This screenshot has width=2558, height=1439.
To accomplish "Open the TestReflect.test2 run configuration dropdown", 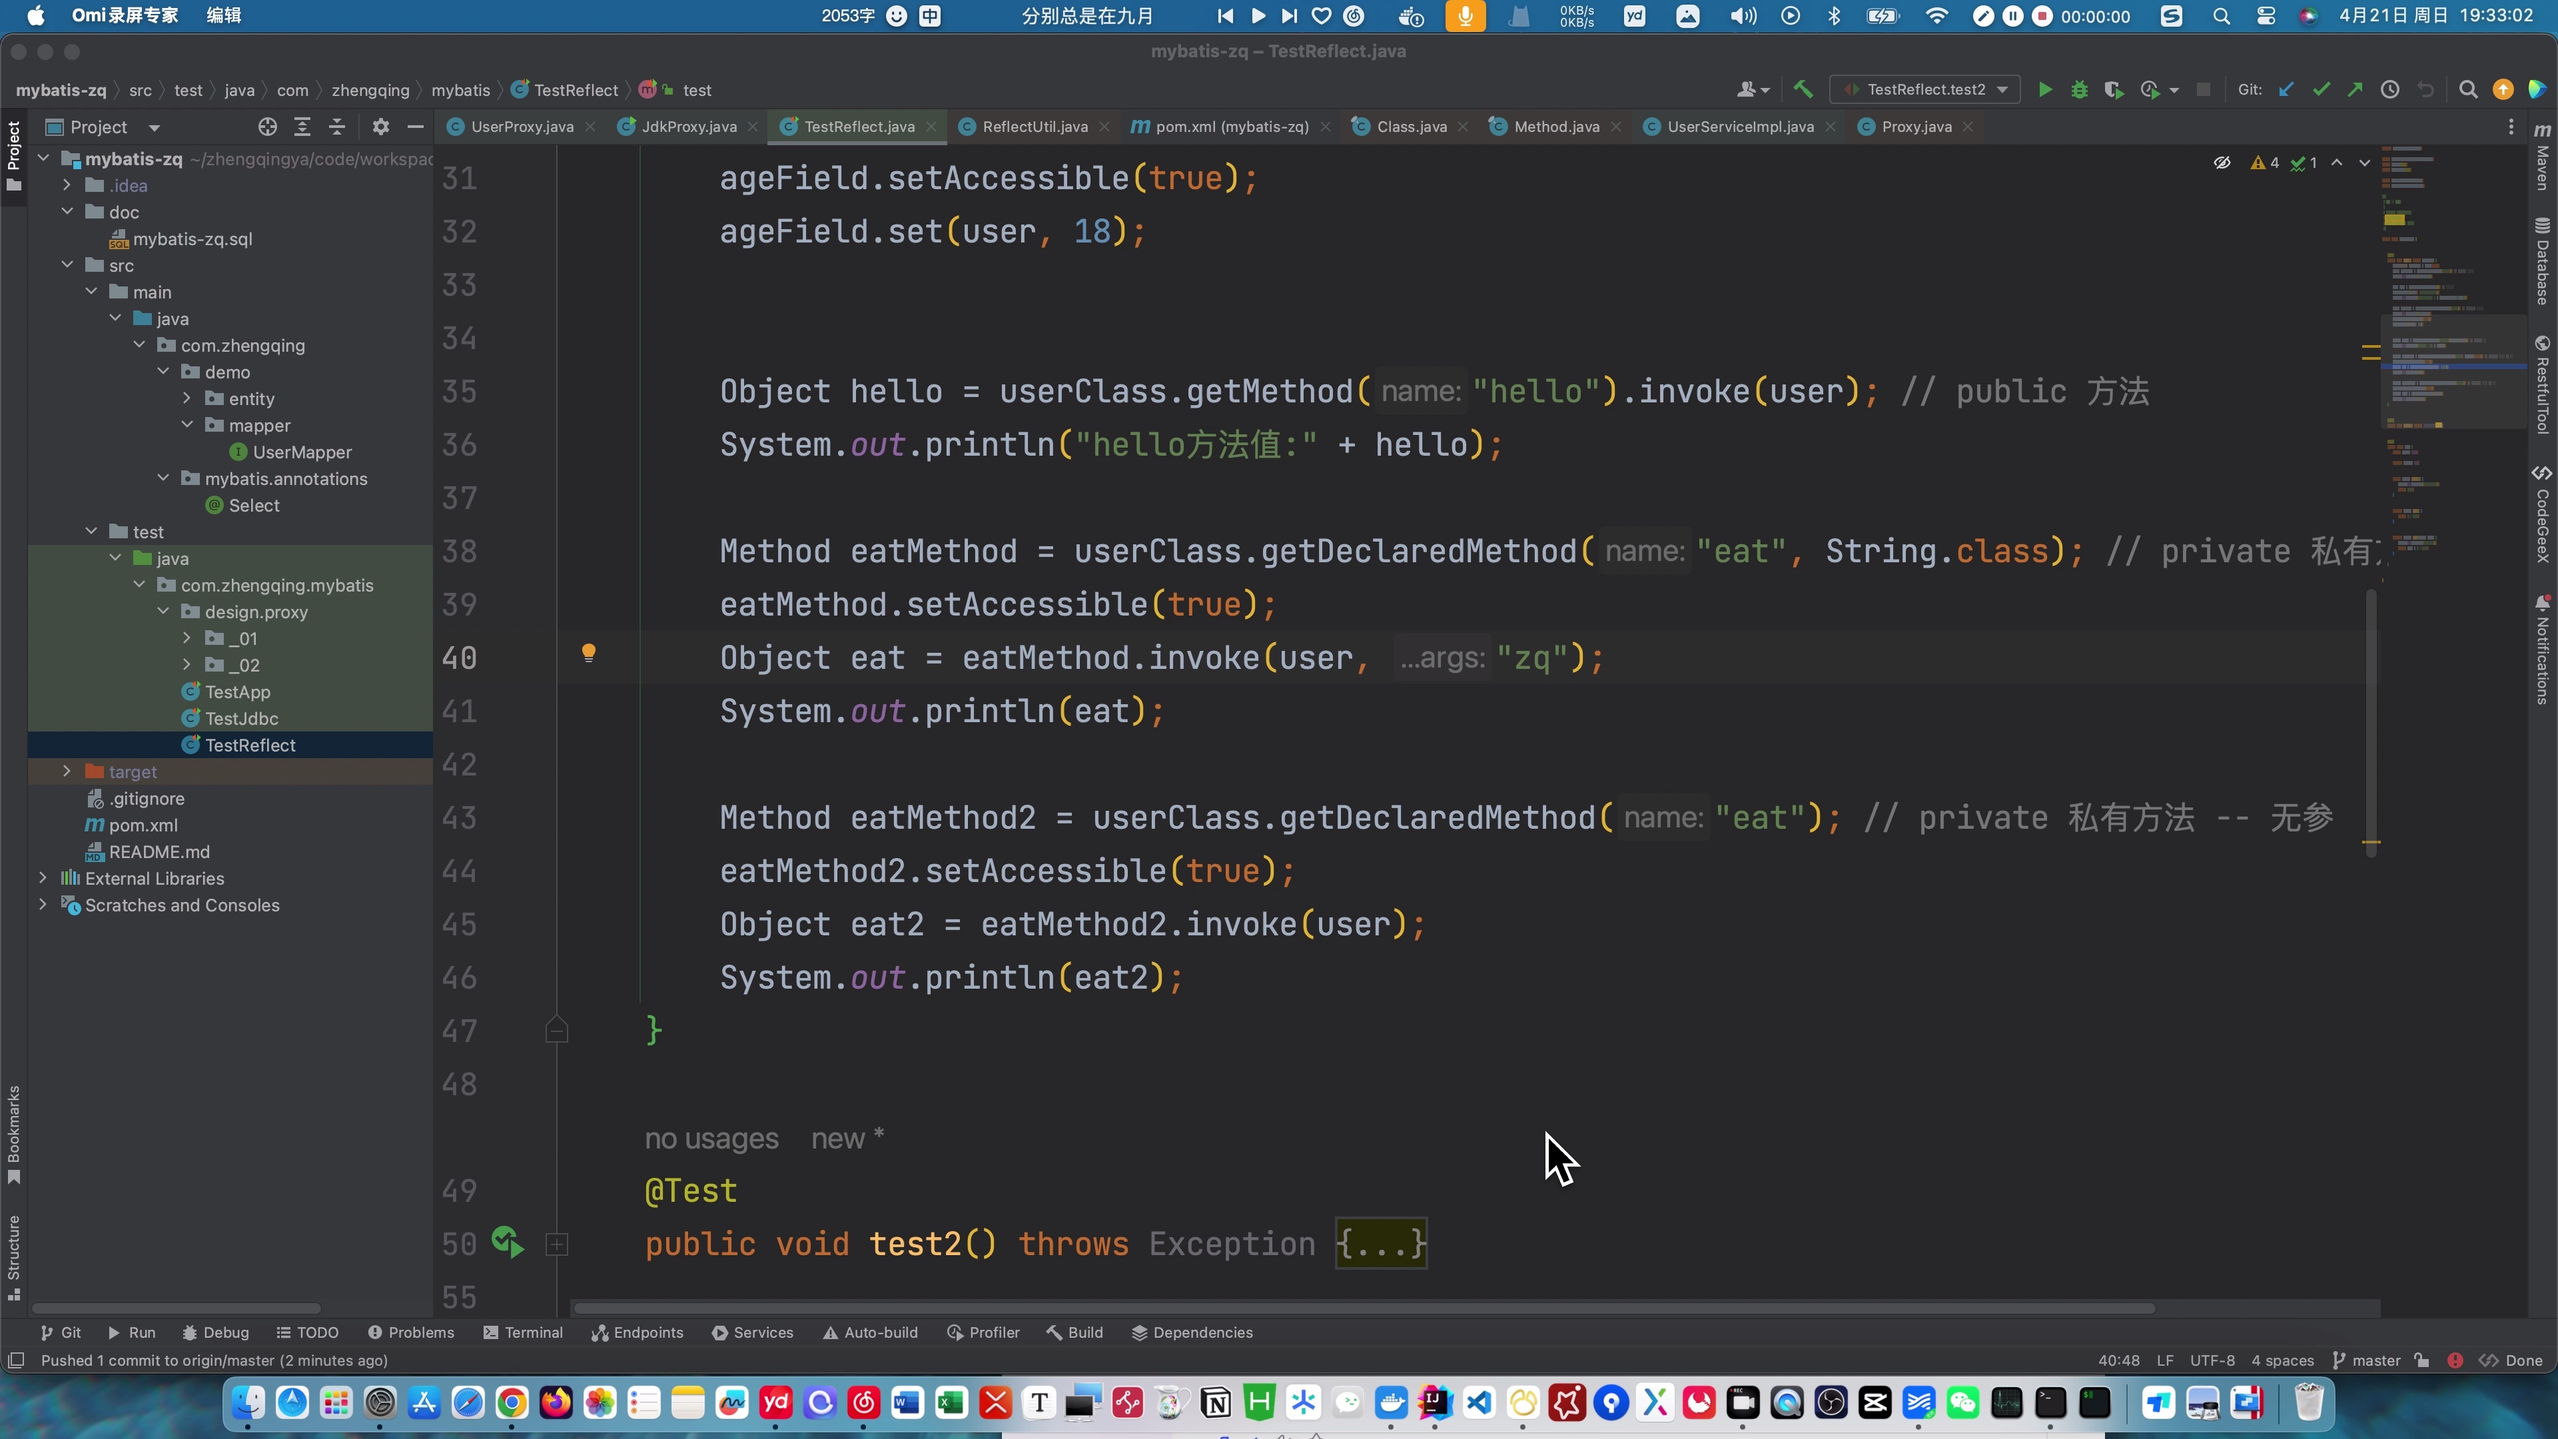I will pos(1926,89).
